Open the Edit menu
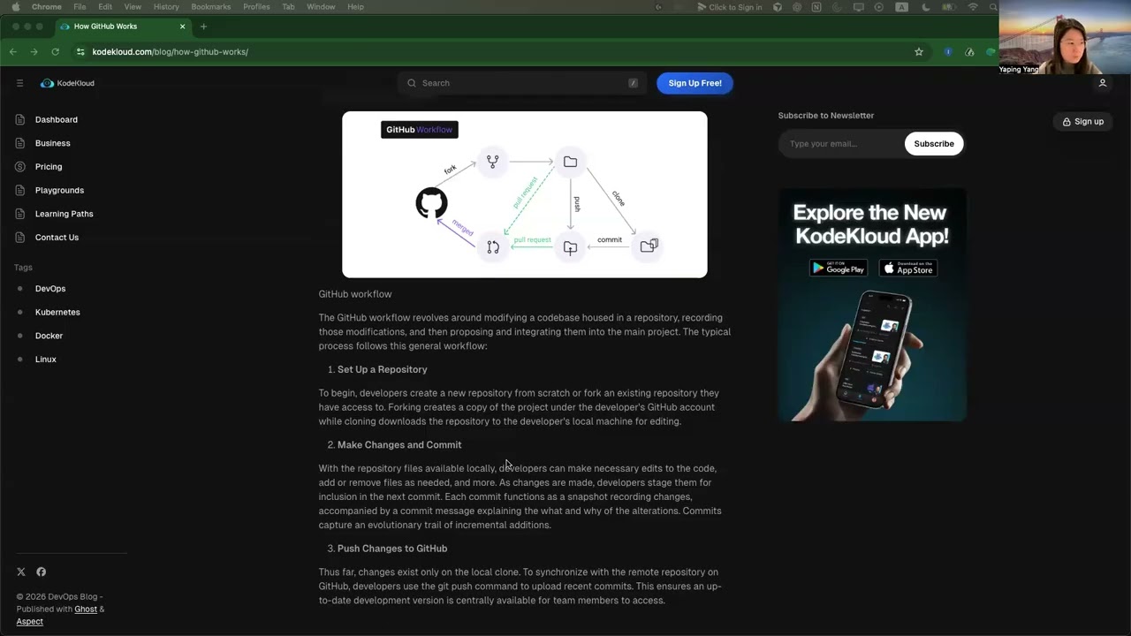The height and width of the screenshot is (636, 1131). (x=105, y=7)
